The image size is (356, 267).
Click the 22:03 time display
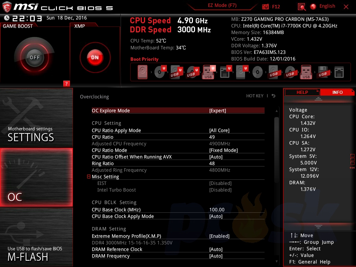coord(27,18)
